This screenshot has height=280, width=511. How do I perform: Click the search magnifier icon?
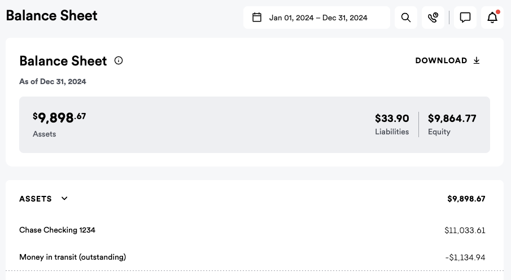(x=405, y=17)
